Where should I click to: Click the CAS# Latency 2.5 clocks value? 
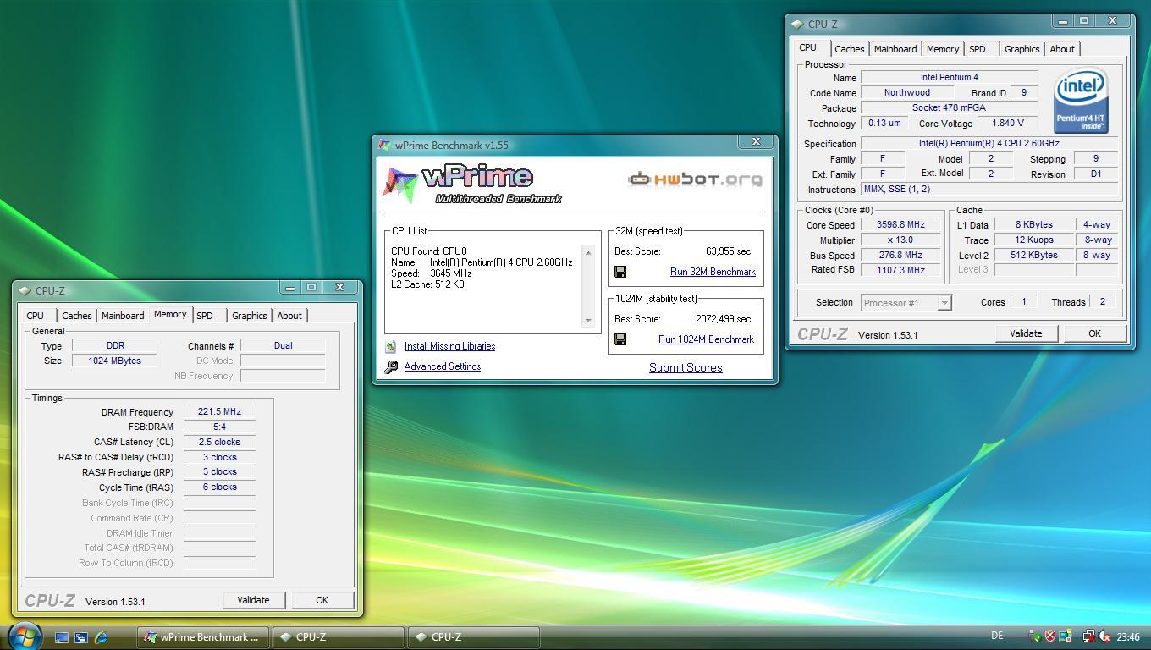coord(219,442)
